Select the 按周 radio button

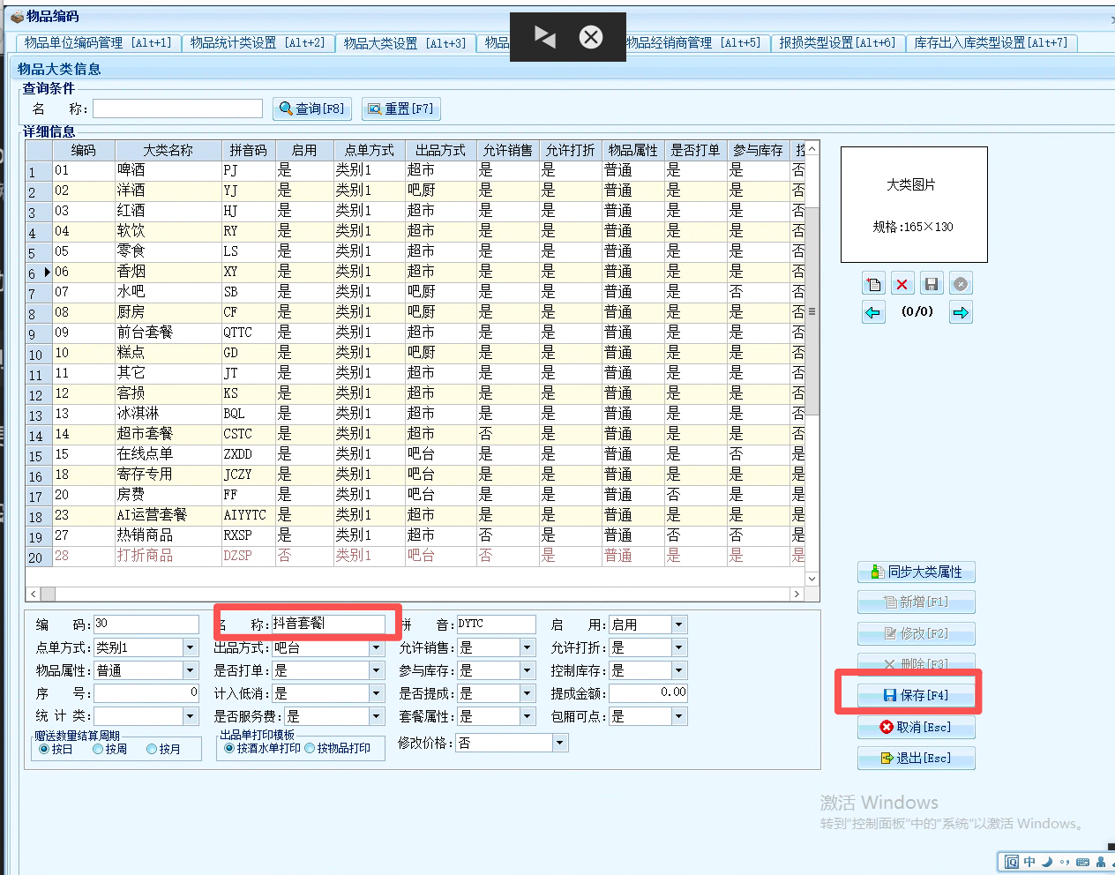click(98, 749)
